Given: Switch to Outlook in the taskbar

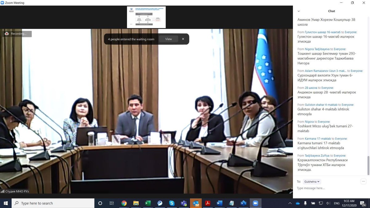Looking at the screenshot, I should click(196, 203).
